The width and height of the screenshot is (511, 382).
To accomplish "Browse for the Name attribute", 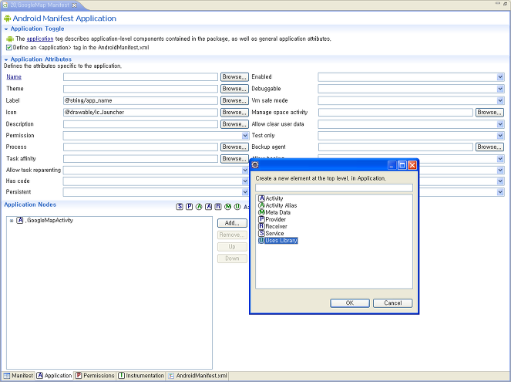I will [234, 77].
